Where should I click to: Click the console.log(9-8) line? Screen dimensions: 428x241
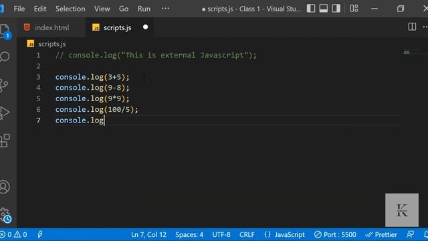point(92,88)
